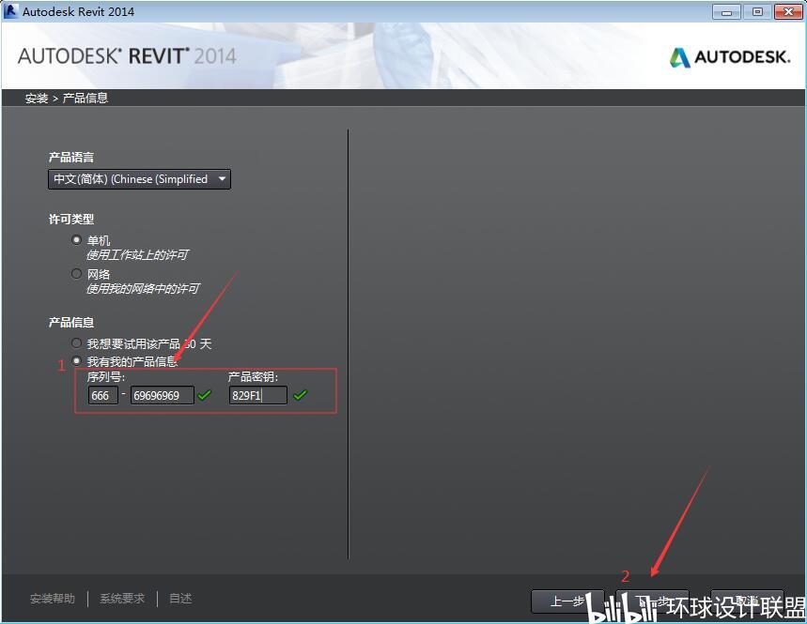The image size is (807, 624).
Task: Select the 单机 standalone license radio button
Action: 76,239
